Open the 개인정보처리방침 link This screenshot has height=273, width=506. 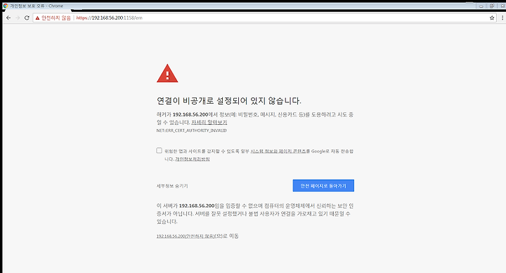[193, 159]
